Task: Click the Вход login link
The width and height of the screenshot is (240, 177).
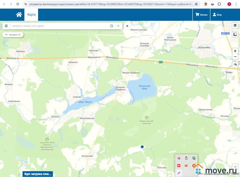Action: [217, 15]
